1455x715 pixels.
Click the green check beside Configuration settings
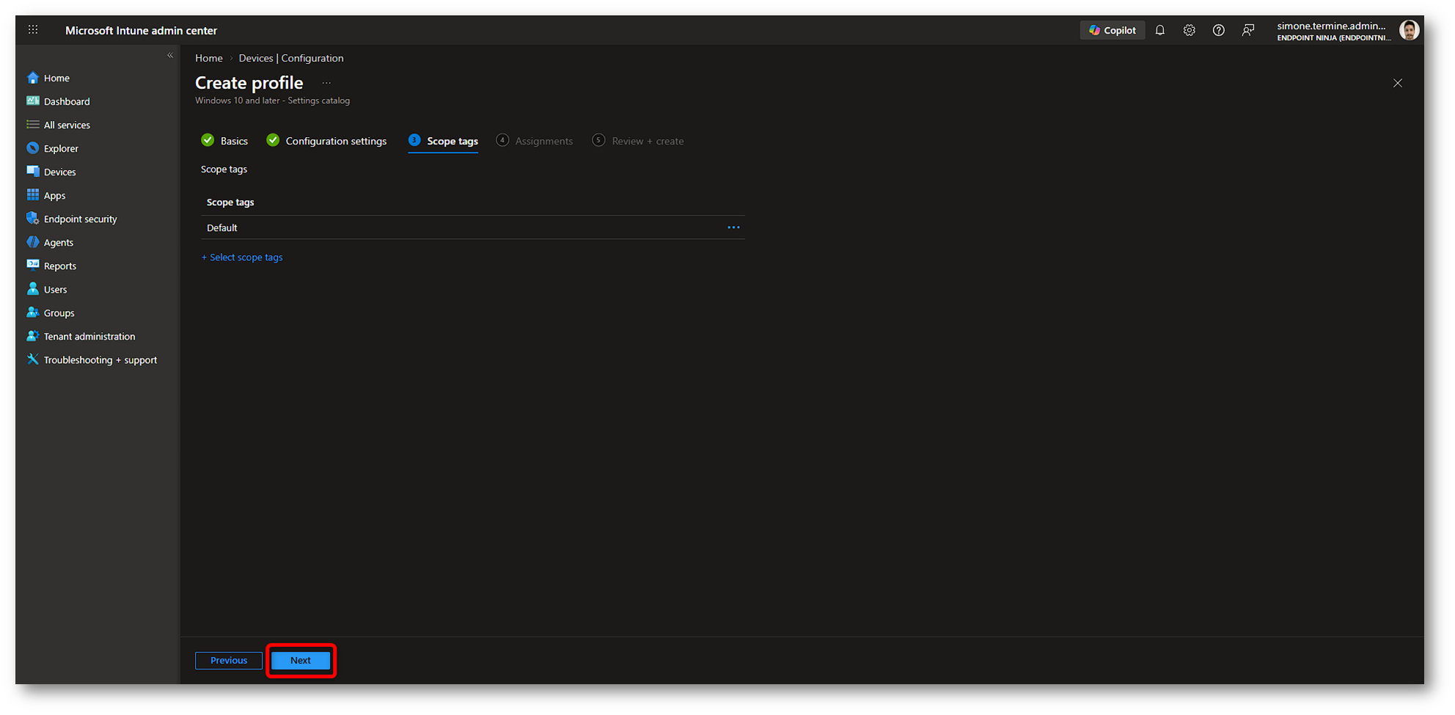point(273,140)
